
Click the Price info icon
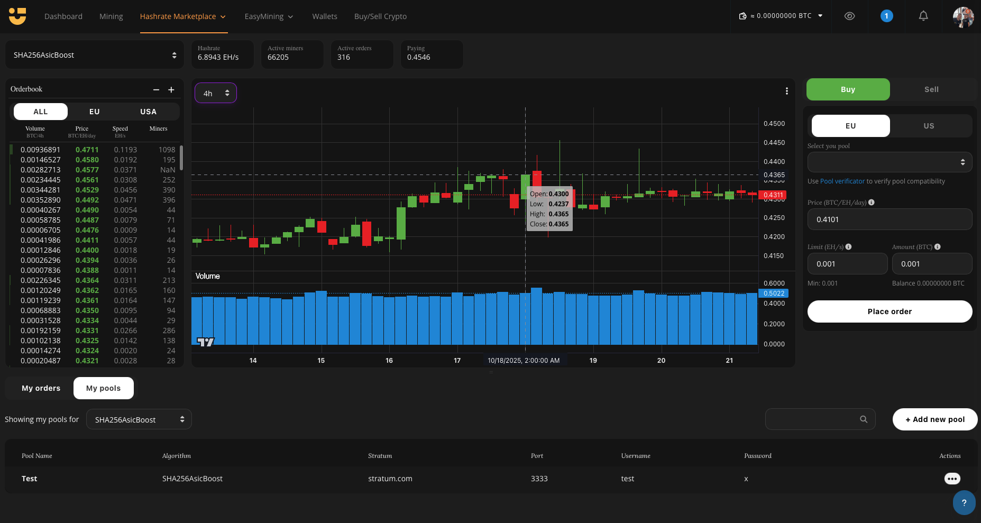click(872, 203)
